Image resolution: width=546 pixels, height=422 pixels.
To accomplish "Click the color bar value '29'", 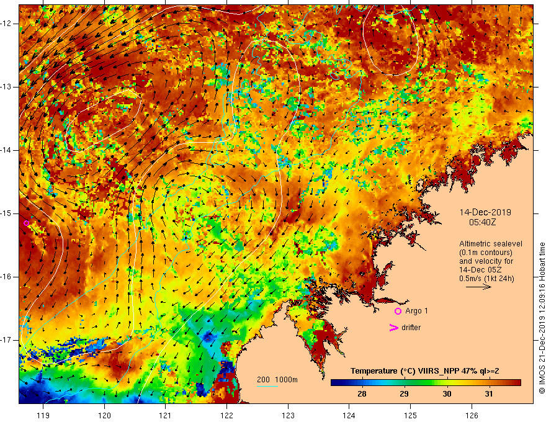I will [404, 394].
